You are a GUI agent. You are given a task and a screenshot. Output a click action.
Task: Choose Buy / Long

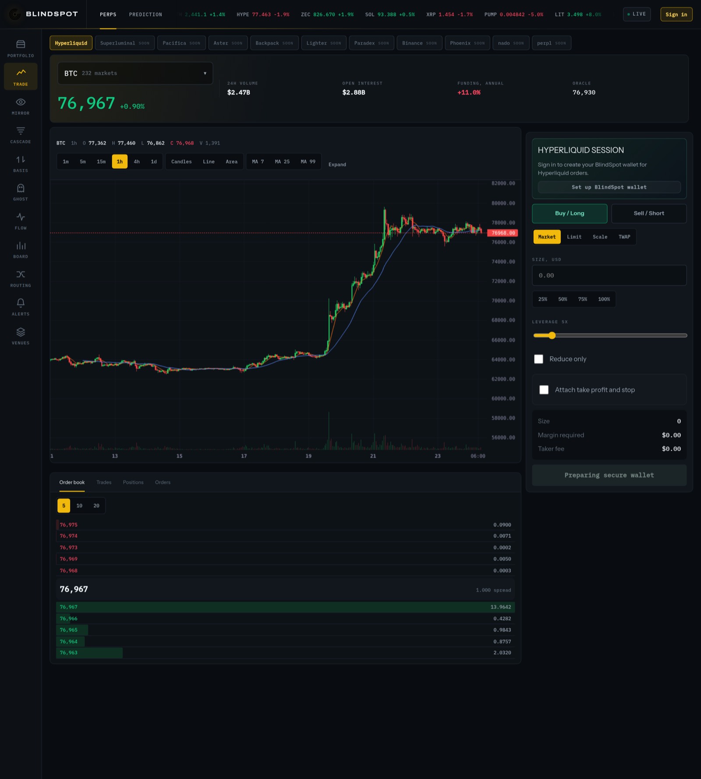coord(570,213)
